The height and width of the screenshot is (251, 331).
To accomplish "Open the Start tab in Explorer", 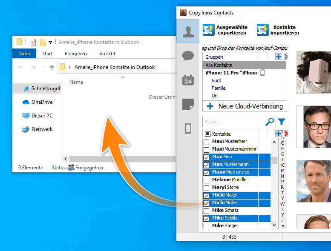I will 47,54.
